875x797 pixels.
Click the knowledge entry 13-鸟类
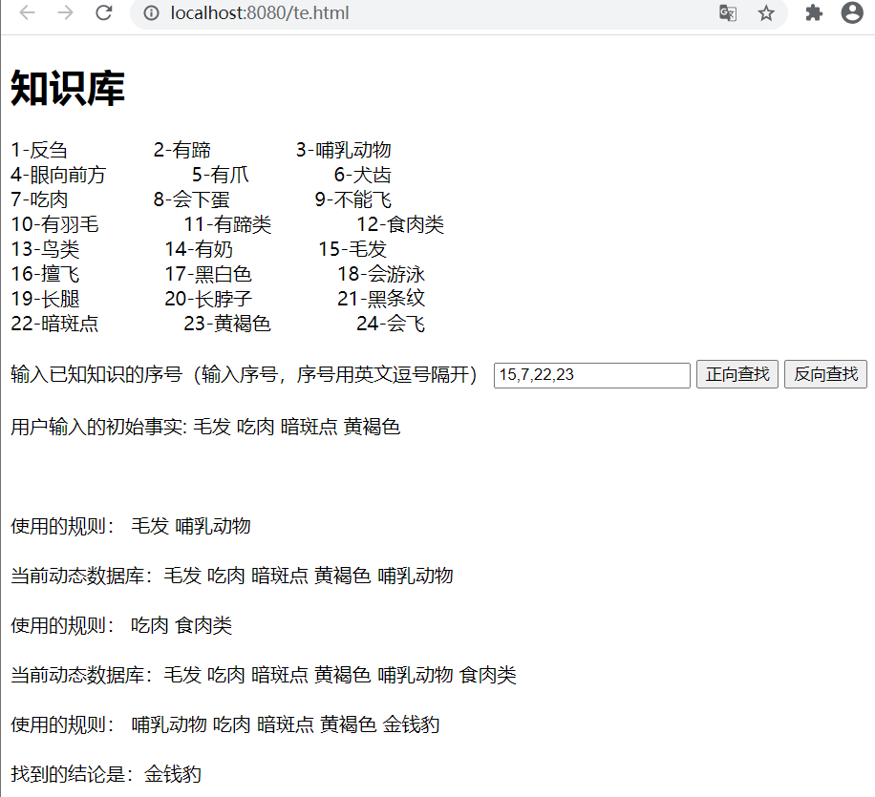click(x=45, y=248)
